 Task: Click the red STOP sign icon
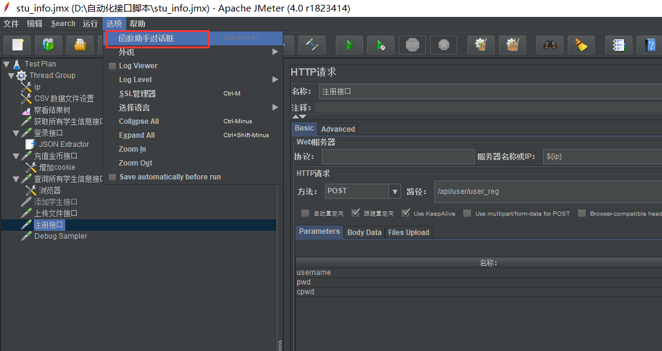[x=412, y=45]
